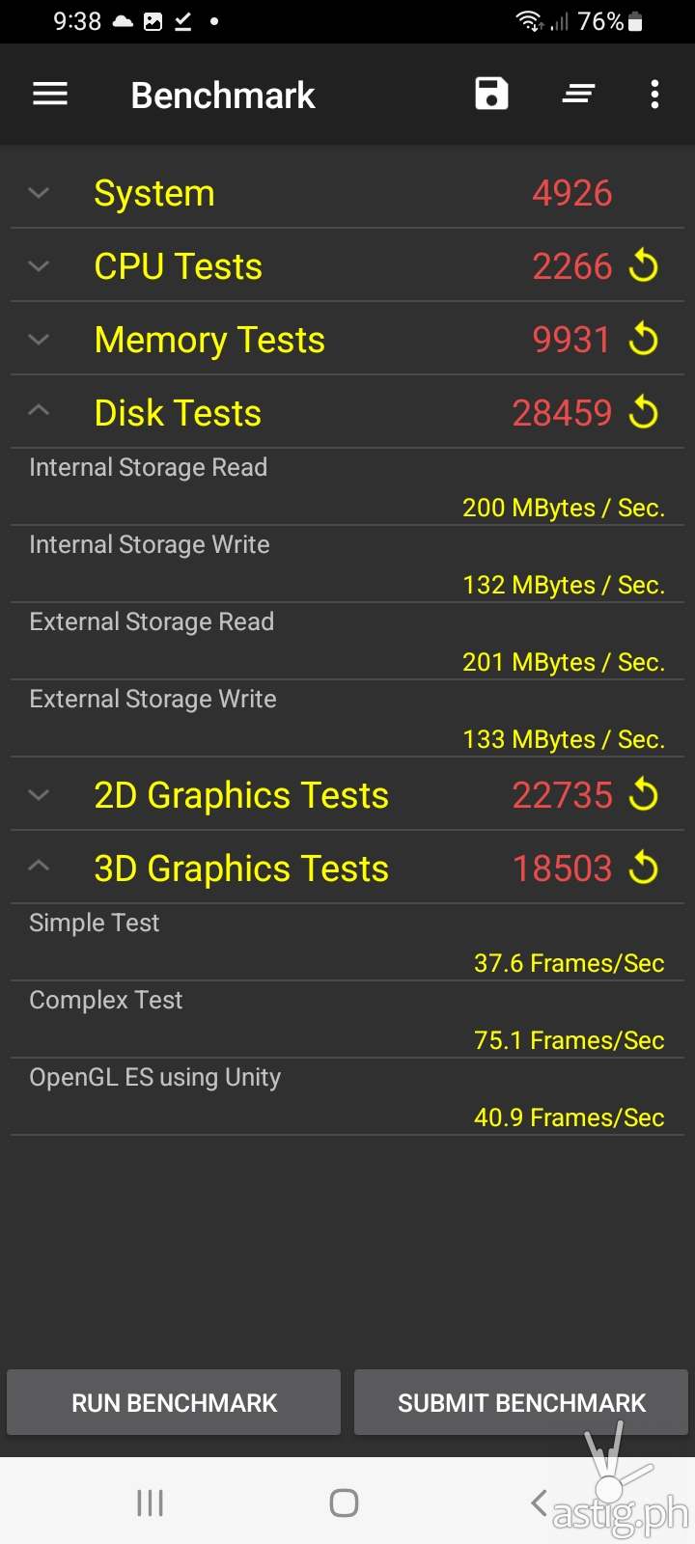Viewport: 695px width, 1544px height.
Task: Expand the 2D Graphics Tests chevron
Action: [x=39, y=795]
